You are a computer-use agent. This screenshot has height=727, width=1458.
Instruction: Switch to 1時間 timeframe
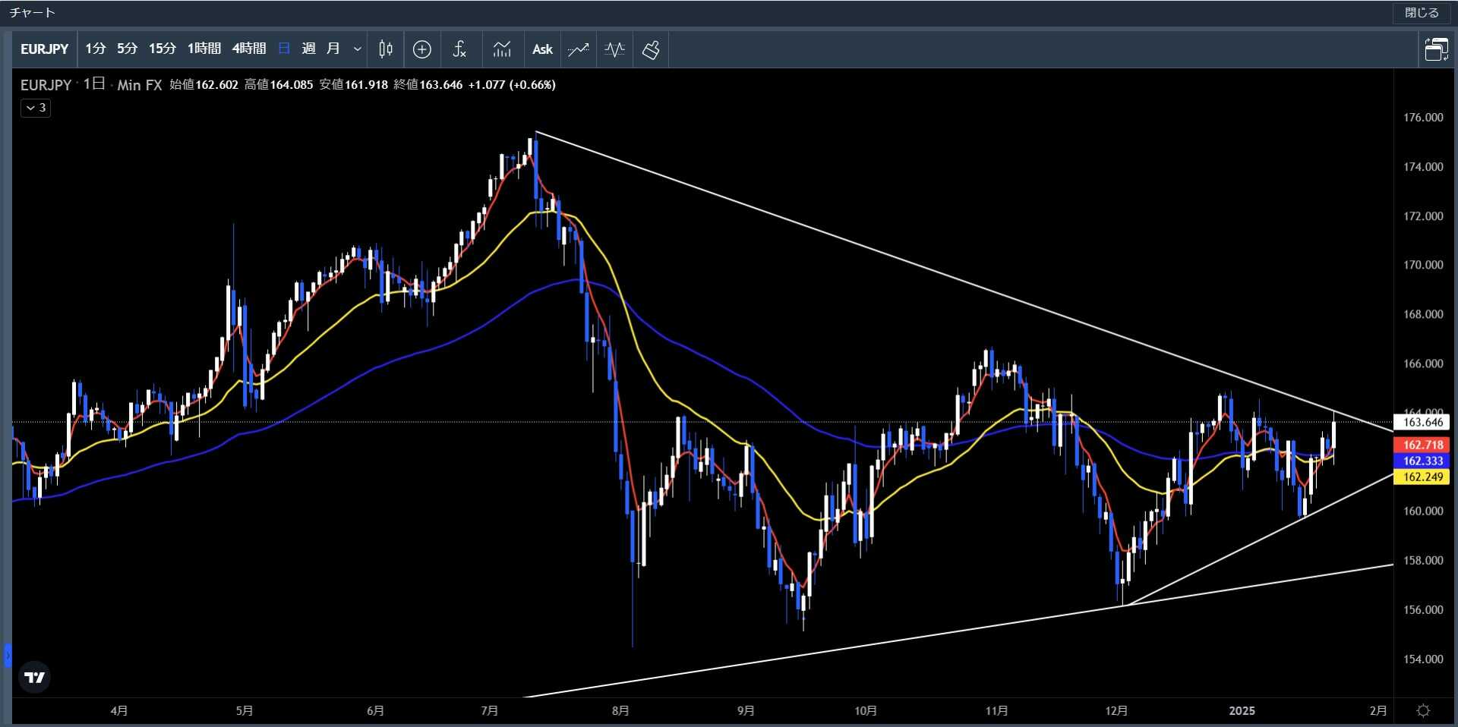click(x=204, y=49)
